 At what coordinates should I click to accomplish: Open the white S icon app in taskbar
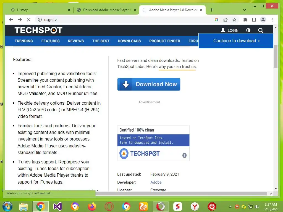[178, 206]
